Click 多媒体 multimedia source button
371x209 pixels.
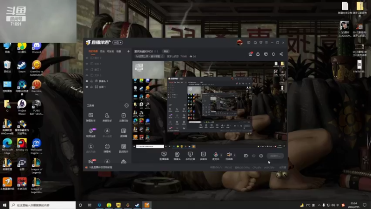(203, 156)
